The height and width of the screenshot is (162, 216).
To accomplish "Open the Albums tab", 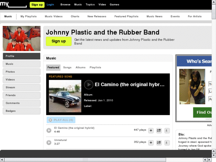I will pyautogui.click(x=81, y=67).
